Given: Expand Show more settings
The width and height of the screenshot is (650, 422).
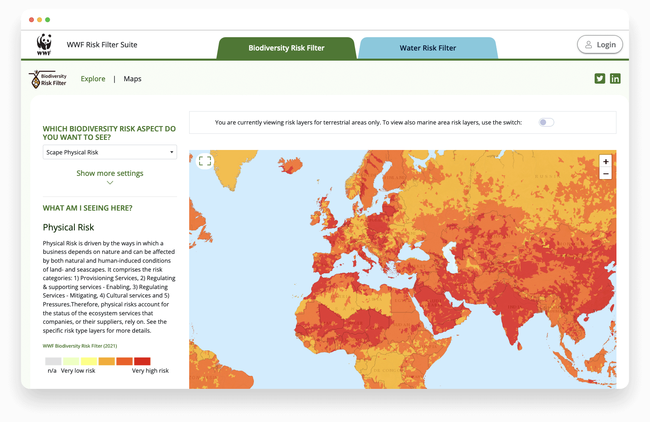Looking at the screenshot, I should (110, 173).
